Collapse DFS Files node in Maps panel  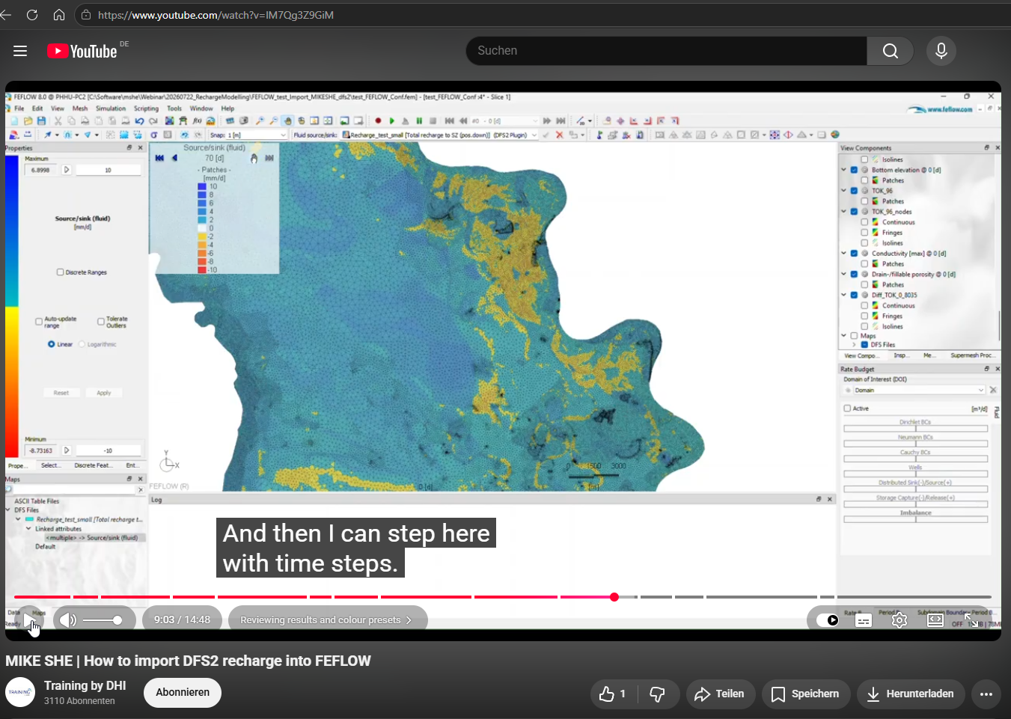9,510
